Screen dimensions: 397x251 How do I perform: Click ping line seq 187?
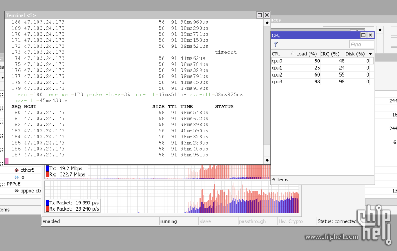[110, 155]
